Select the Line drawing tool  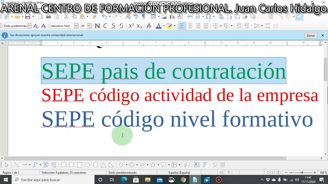(16, 165)
